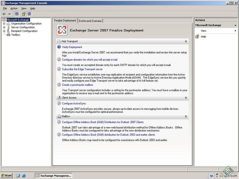Click the Windows Start button

pyautogui.click(x=6, y=176)
